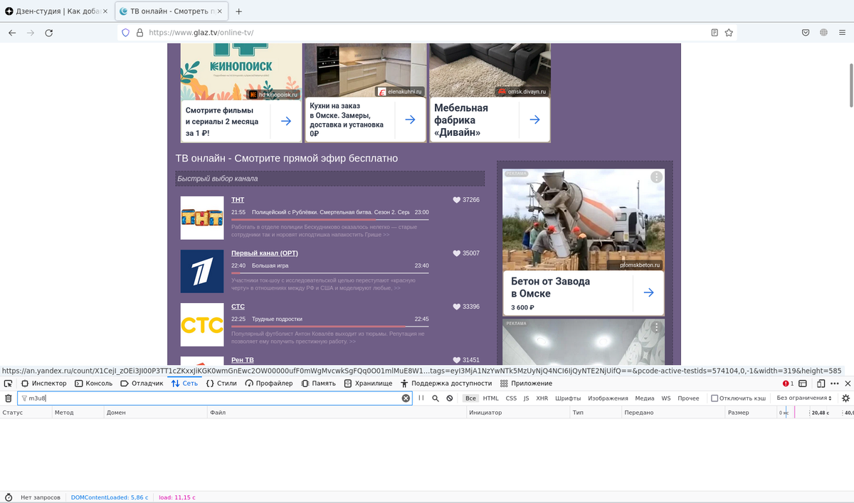Open the Память memory tab
This screenshot has height=503, width=854.
[x=318, y=383]
